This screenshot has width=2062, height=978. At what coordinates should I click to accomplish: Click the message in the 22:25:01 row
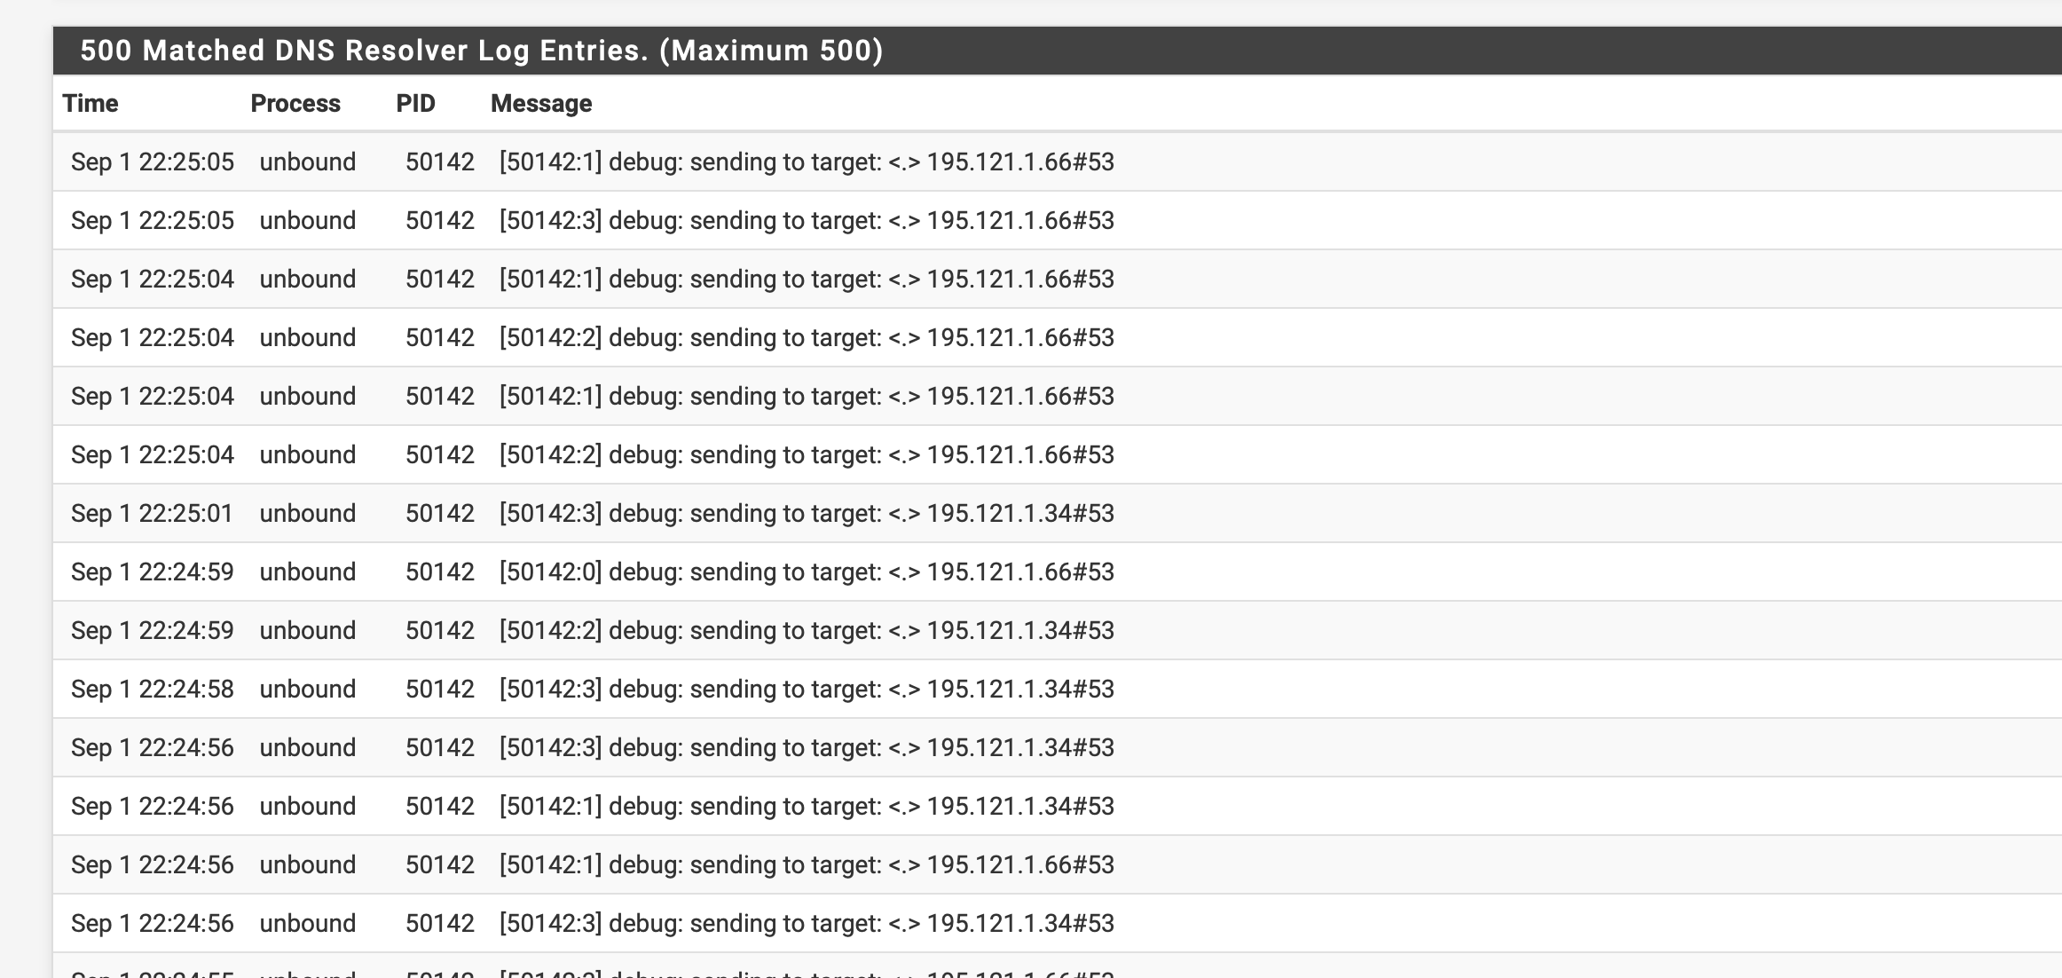(x=807, y=513)
